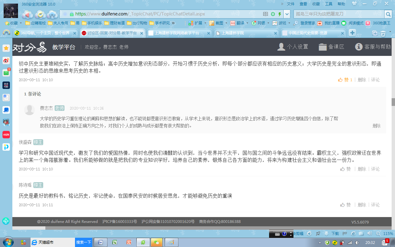
Task: Like 侯盛森's post with 赞
Action: click(x=346, y=169)
